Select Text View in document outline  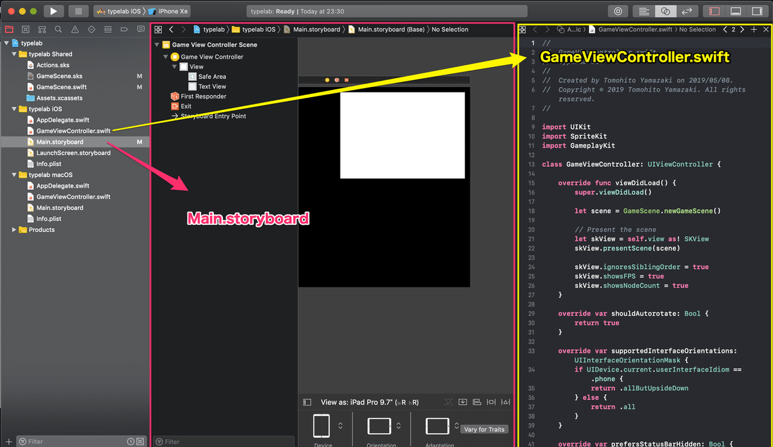coord(212,86)
